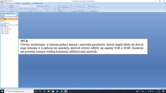Click the Widok view button

(x=2, y=7)
